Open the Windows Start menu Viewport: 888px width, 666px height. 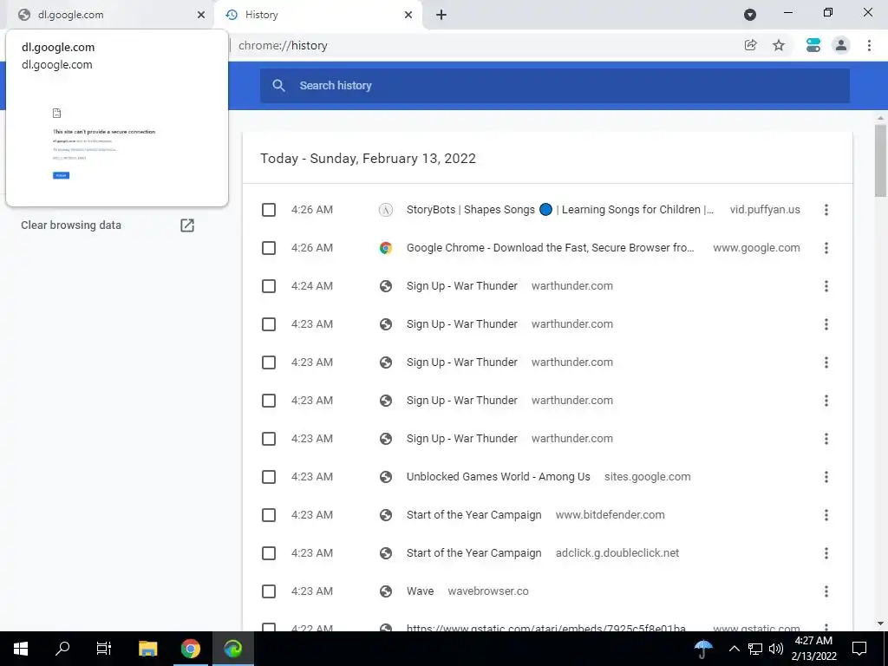[21, 649]
